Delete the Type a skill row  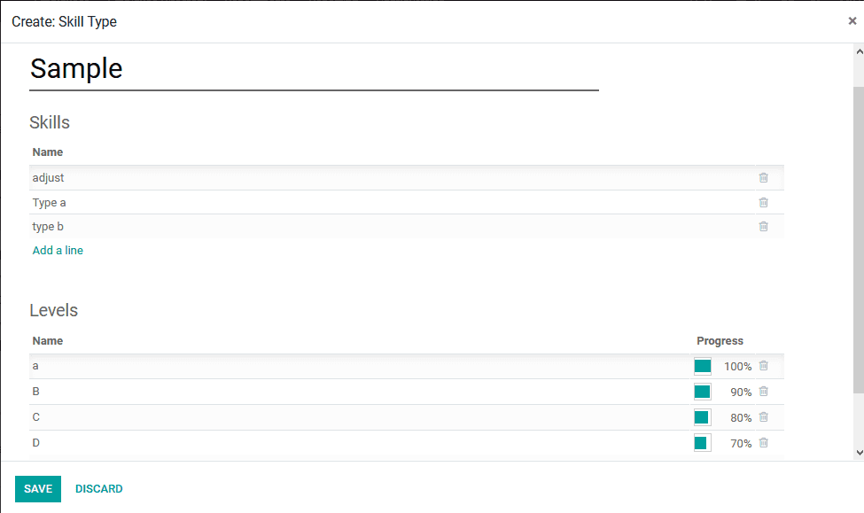click(x=763, y=203)
